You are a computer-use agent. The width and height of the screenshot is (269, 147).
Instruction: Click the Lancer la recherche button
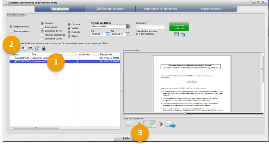[x=179, y=27]
